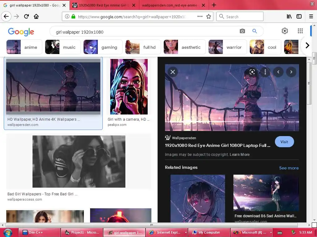The image size is (317, 237).
Task: Open My Computer from taskbar
Action: (209, 233)
